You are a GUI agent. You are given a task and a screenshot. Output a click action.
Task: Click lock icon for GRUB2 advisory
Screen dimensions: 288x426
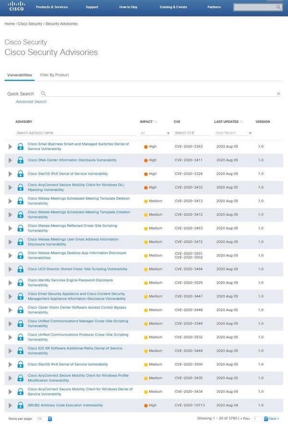tap(20, 405)
